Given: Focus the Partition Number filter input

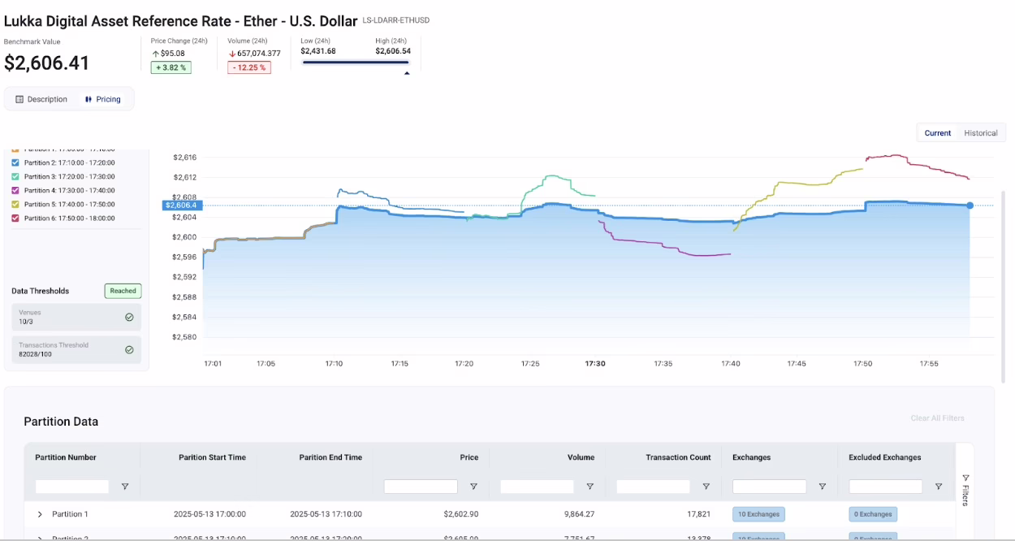Looking at the screenshot, I should (x=72, y=487).
